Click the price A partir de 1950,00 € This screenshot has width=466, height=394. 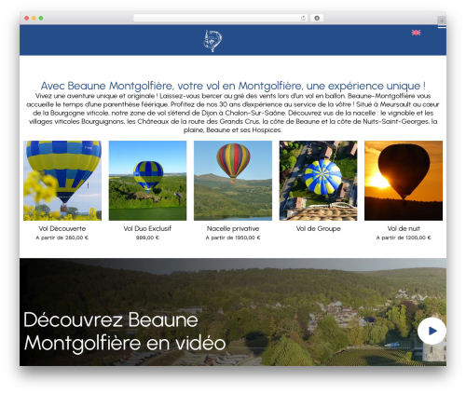pos(233,238)
